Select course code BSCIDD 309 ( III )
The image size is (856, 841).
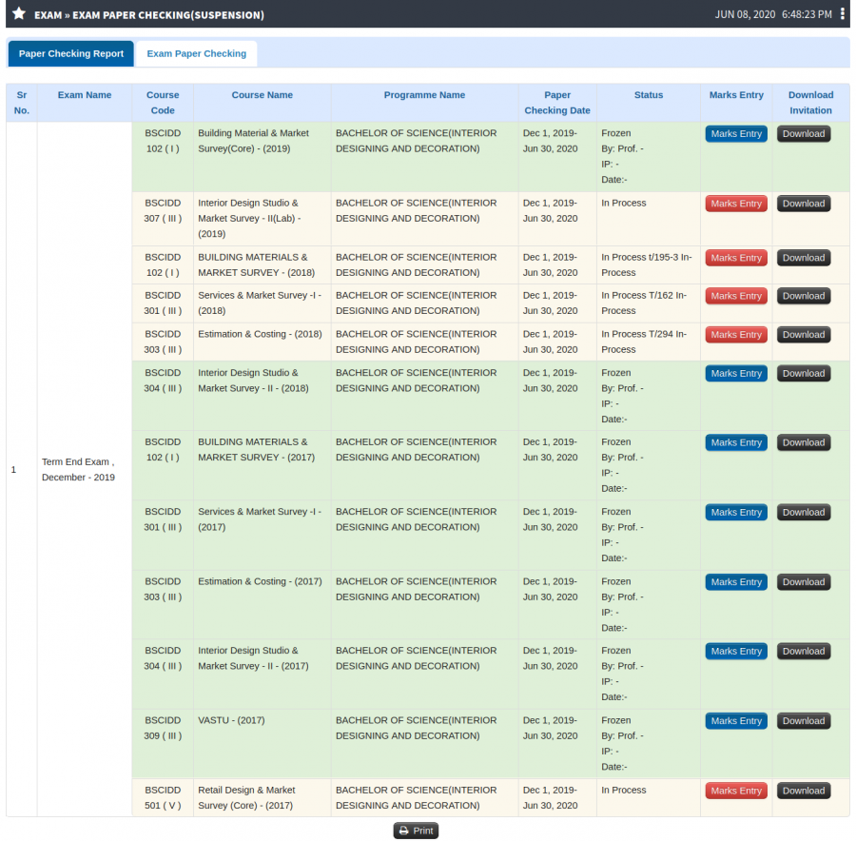pyautogui.click(x=163, y=728)
